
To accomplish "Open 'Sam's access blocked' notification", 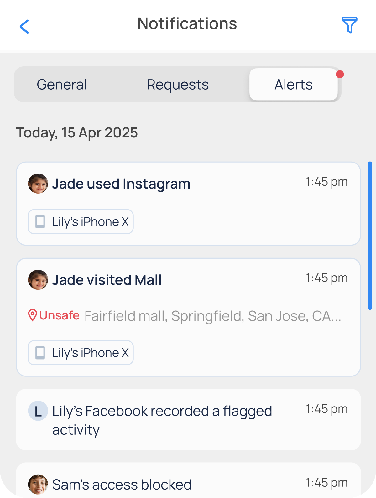I will coord(122,485).
